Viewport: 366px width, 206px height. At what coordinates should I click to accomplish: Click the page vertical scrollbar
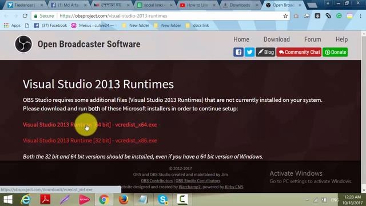pos(364,112)
